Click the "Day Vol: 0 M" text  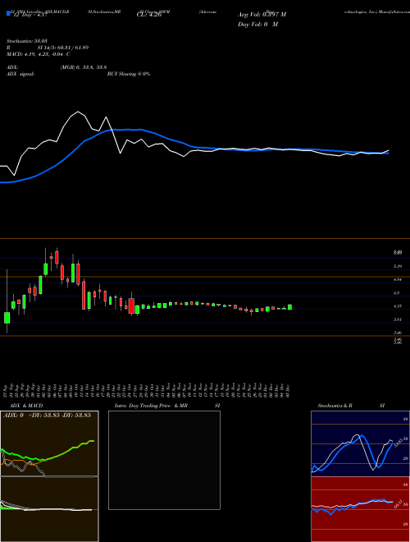pos(257,24)
